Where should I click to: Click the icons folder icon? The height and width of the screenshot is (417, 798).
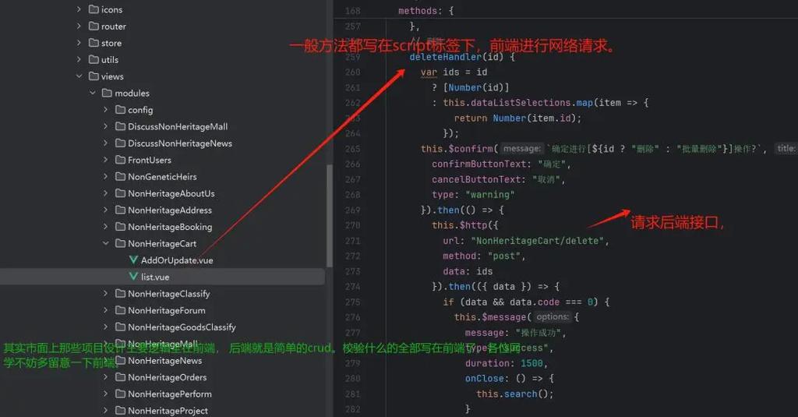94,9
